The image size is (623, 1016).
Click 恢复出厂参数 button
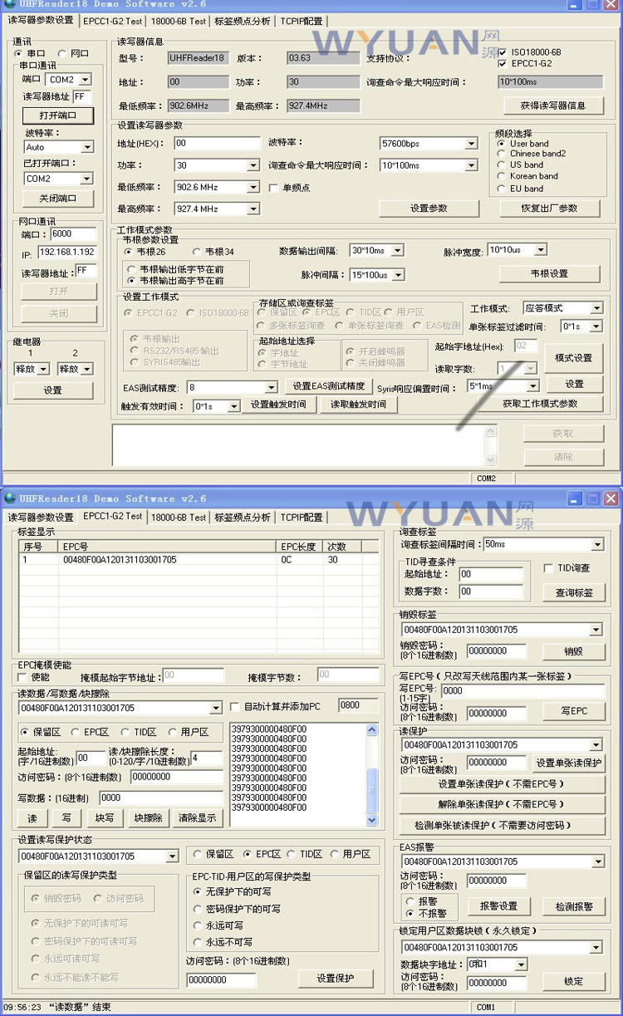coord(549,209)
